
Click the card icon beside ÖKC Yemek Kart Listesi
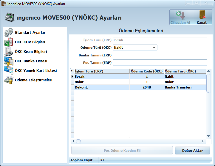9,70
